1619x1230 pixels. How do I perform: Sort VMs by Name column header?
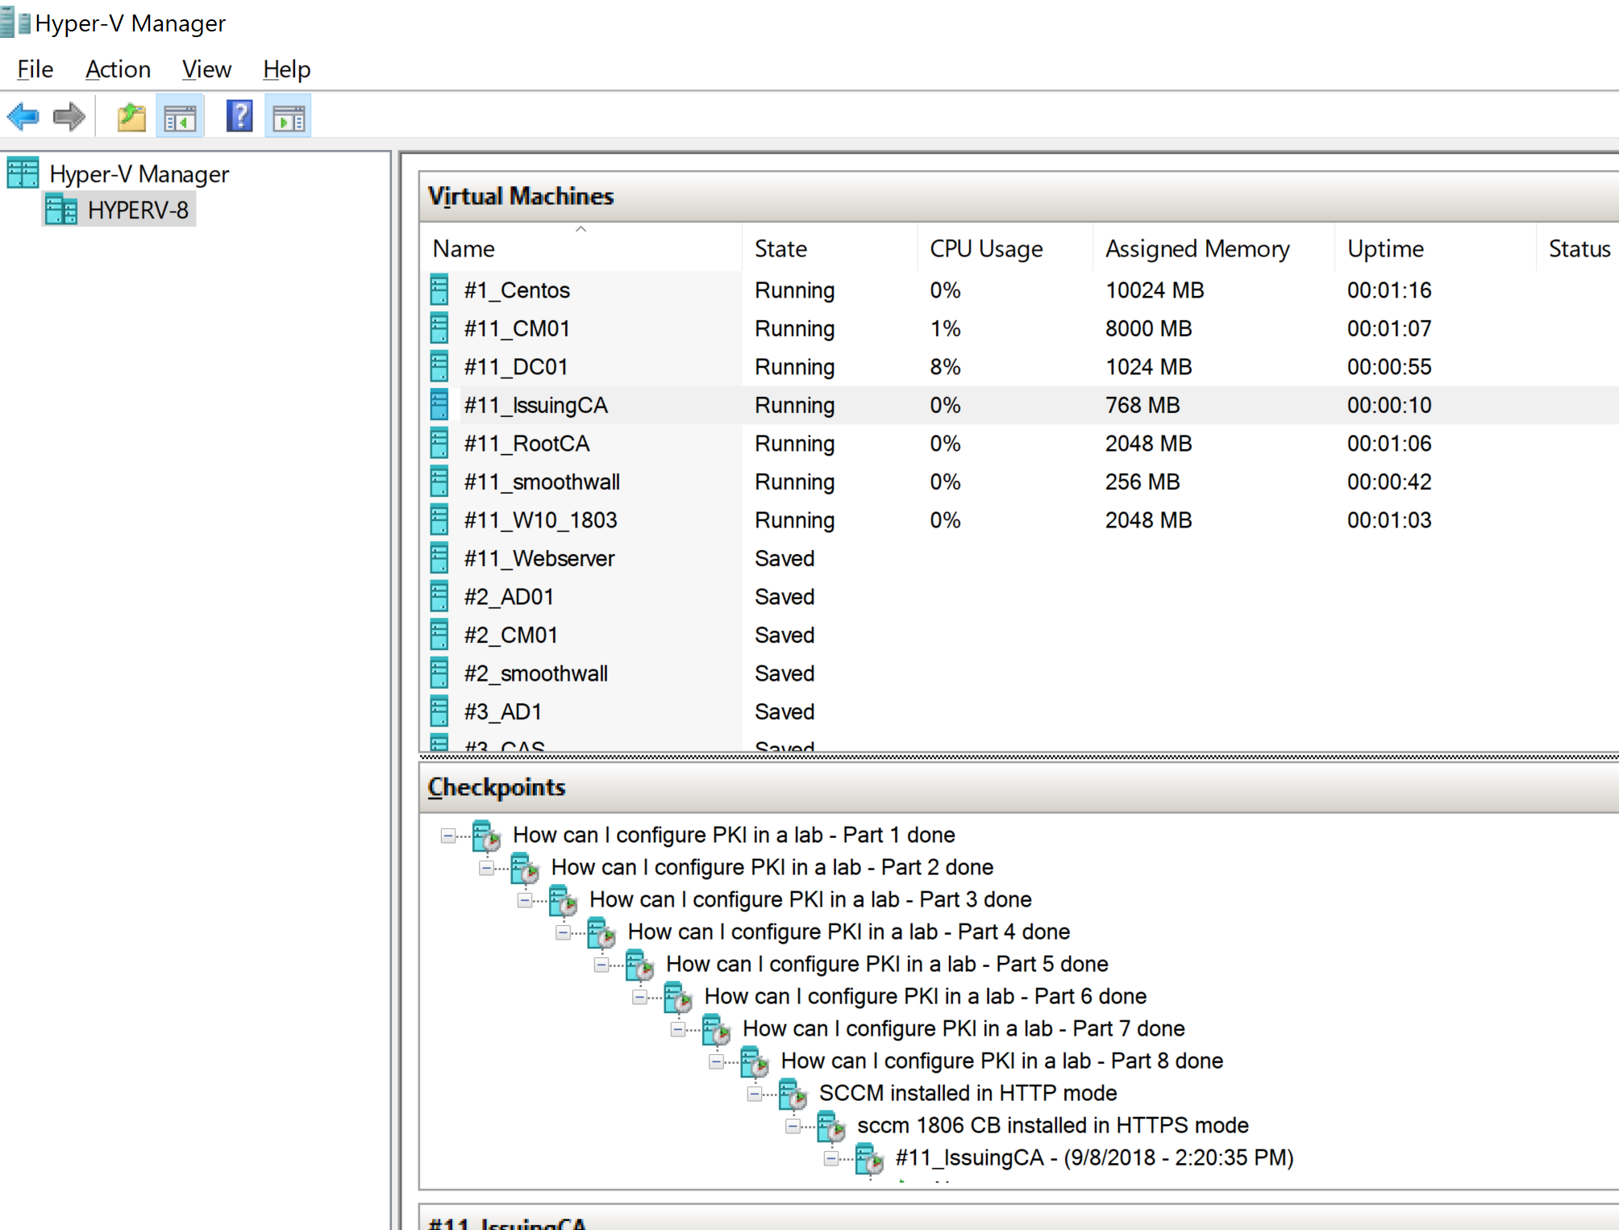click(x=581, y=248)
